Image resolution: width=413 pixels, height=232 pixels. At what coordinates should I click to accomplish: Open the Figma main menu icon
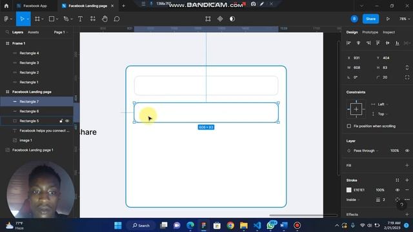coord(6,19)
